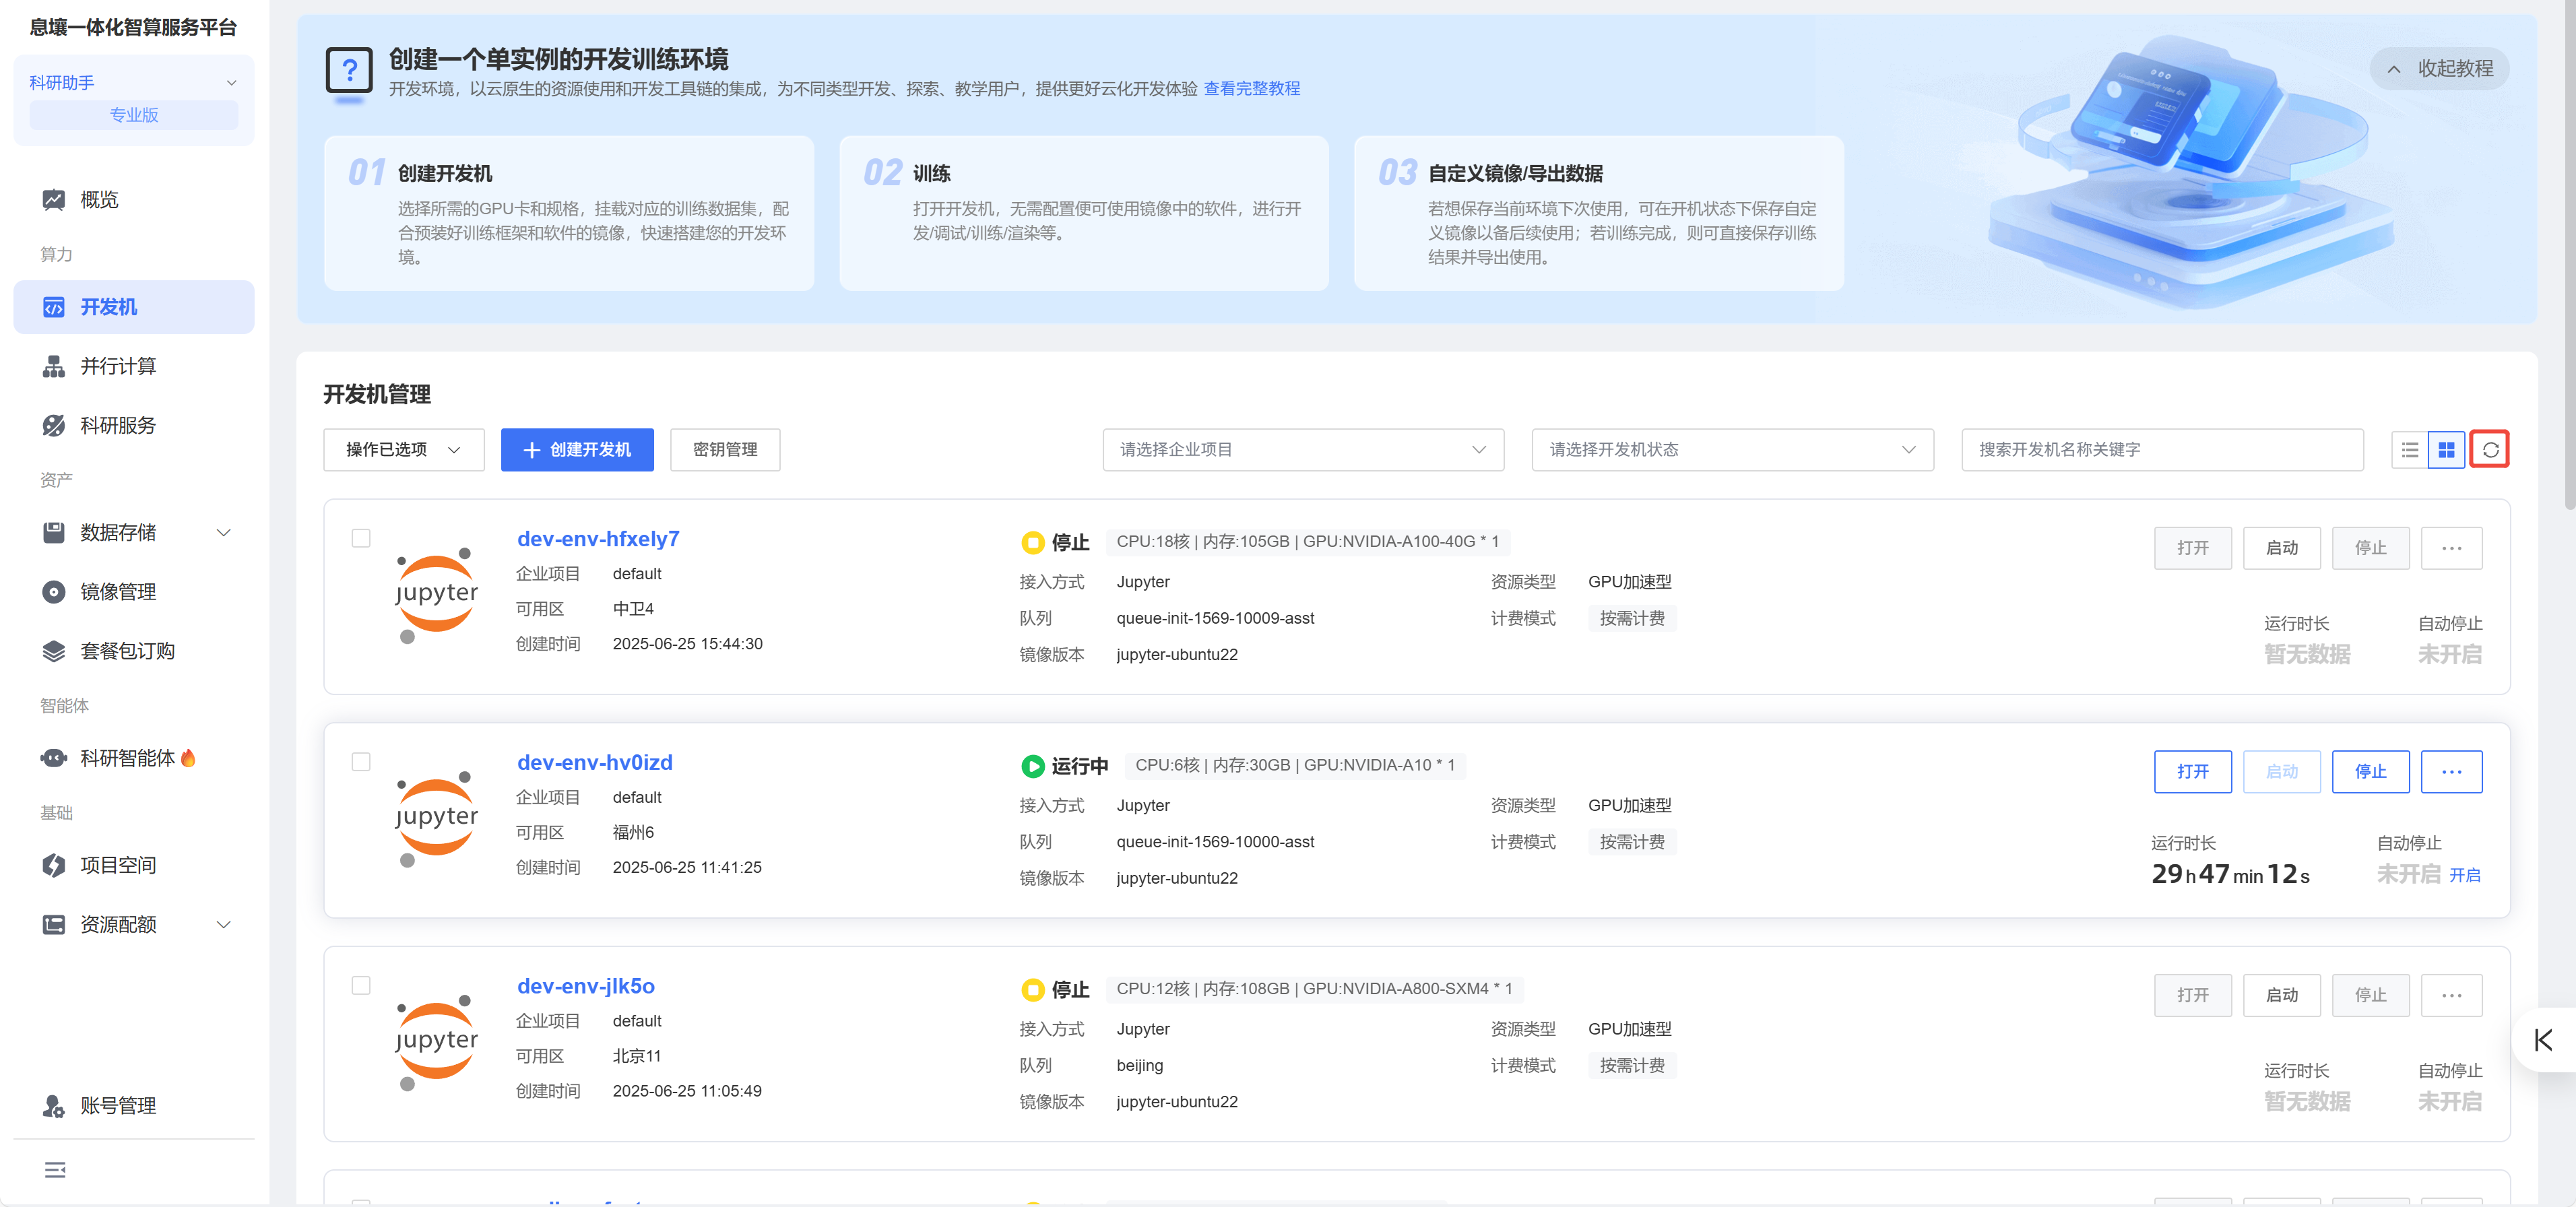Click the Jupyter logo of dev-env-hv0izd
This screenshot has width=2576, height=1207.
436,818
